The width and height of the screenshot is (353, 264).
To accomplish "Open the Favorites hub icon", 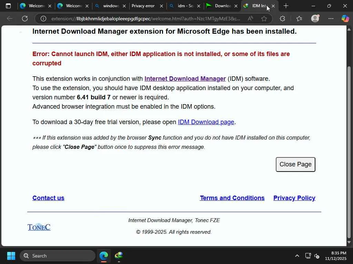I will (299, 19).
